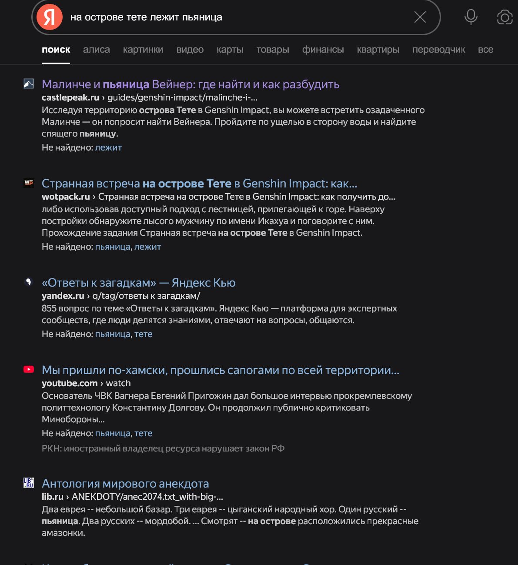Open Малинче и пьяница Вейнер result

(x=190, y=84)
